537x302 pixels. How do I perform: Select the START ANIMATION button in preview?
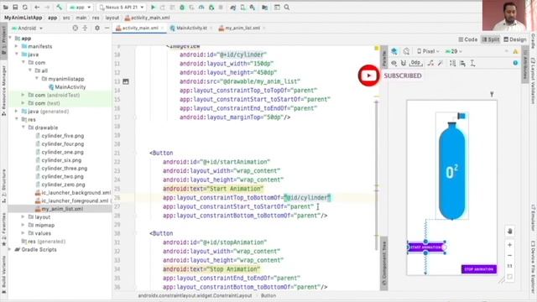(425, 247)
